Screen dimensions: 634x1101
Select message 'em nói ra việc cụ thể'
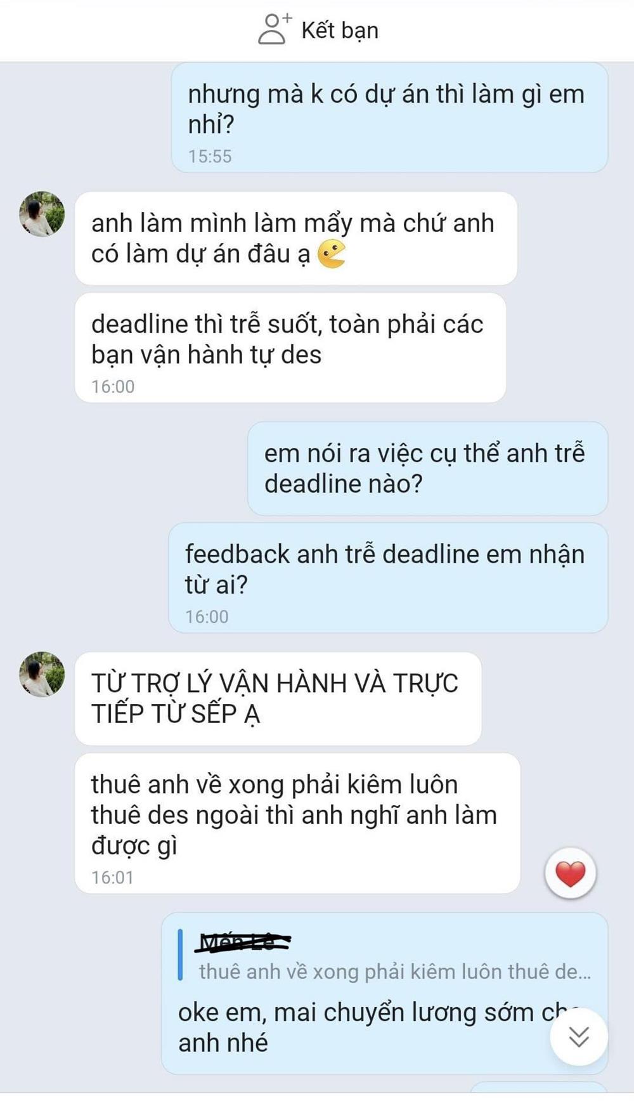pos(427,468)
